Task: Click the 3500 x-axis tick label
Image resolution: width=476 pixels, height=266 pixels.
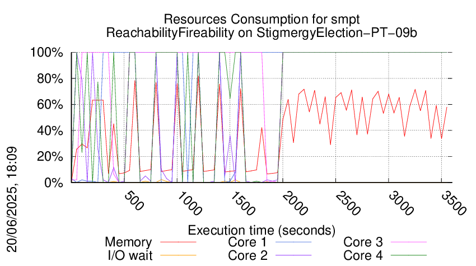Action: 454,203
